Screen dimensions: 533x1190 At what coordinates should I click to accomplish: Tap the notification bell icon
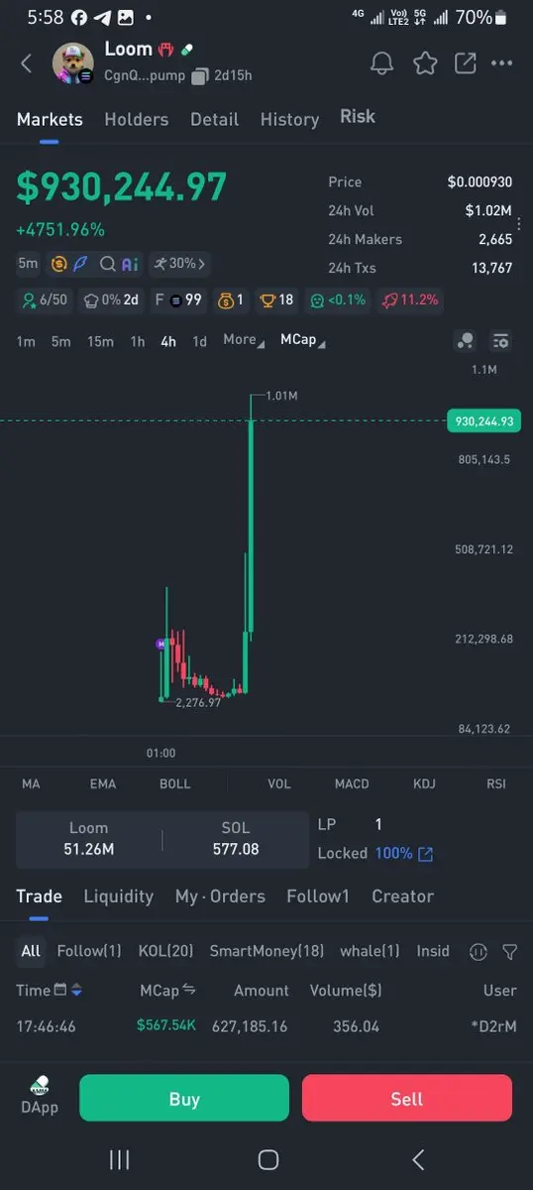(x=381, y=63)
